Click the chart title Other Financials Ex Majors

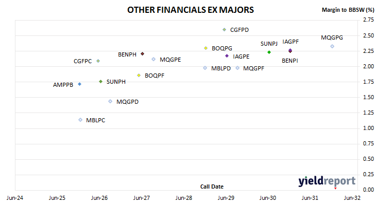191,10
